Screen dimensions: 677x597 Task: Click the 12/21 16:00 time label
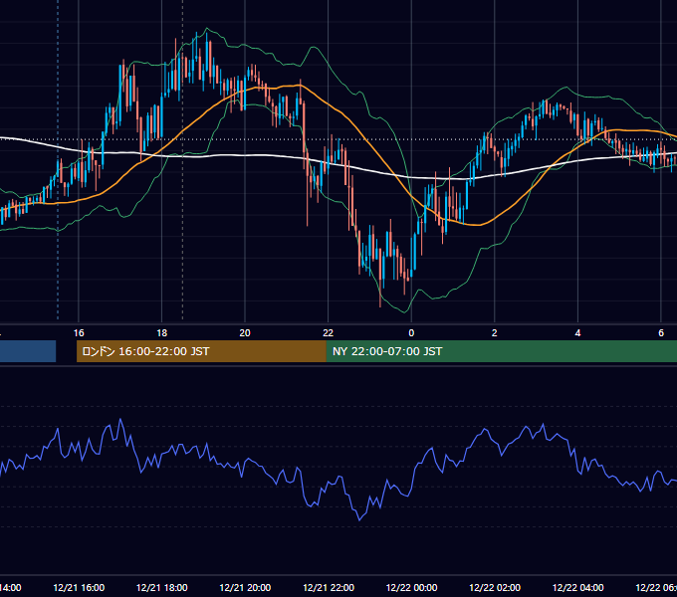tap(79, 587)
